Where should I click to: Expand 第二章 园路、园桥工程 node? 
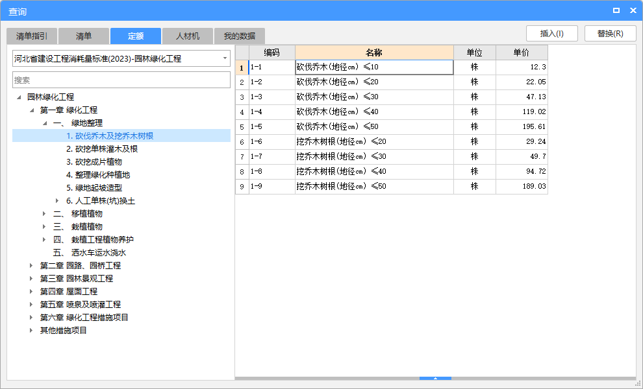point(31,266)
